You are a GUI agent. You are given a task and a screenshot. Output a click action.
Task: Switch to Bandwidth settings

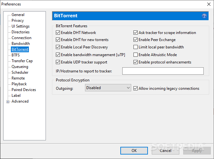21,44
